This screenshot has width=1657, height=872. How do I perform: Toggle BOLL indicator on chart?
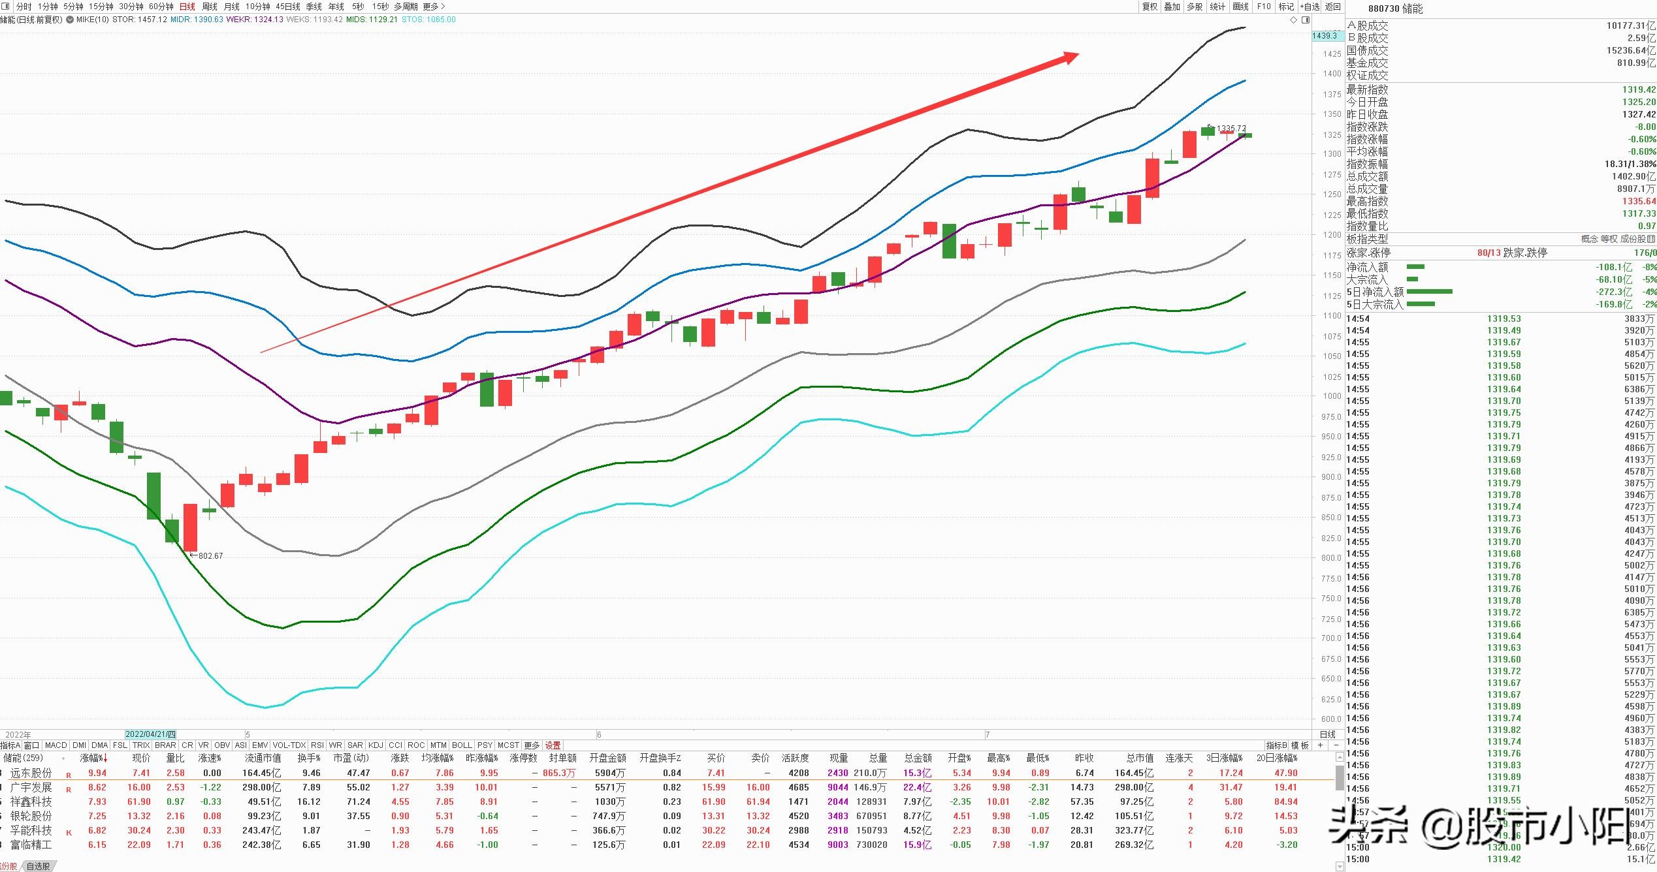[x=462, y=745]
